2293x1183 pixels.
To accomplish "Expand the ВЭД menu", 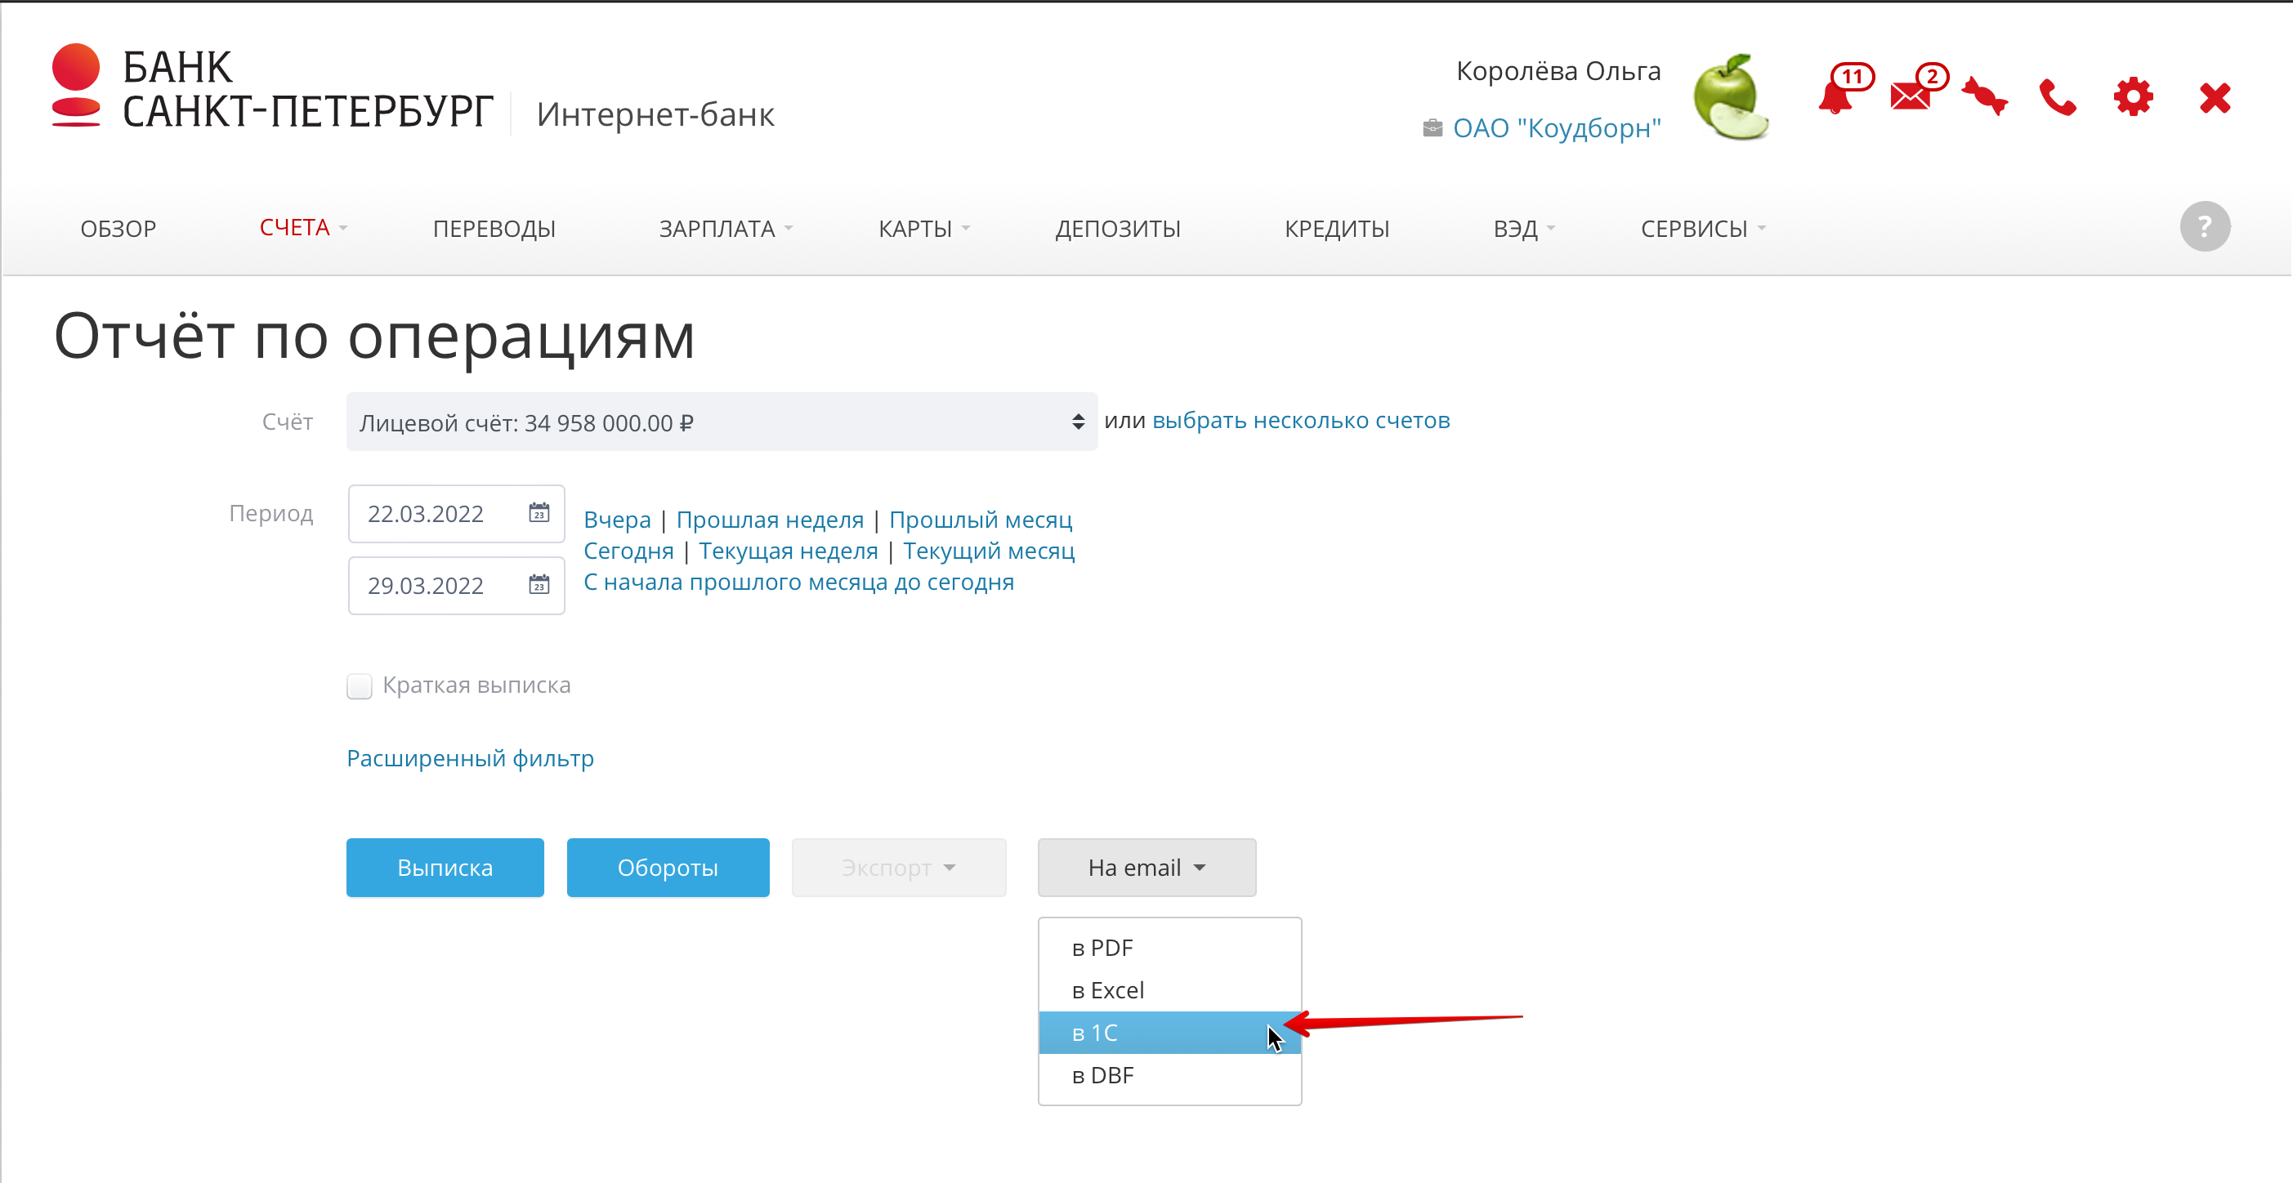I will (x=1524, y=229).
